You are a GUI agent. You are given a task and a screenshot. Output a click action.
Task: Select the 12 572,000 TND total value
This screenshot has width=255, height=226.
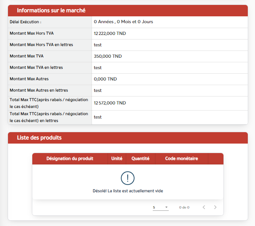[x=110, y=103]
